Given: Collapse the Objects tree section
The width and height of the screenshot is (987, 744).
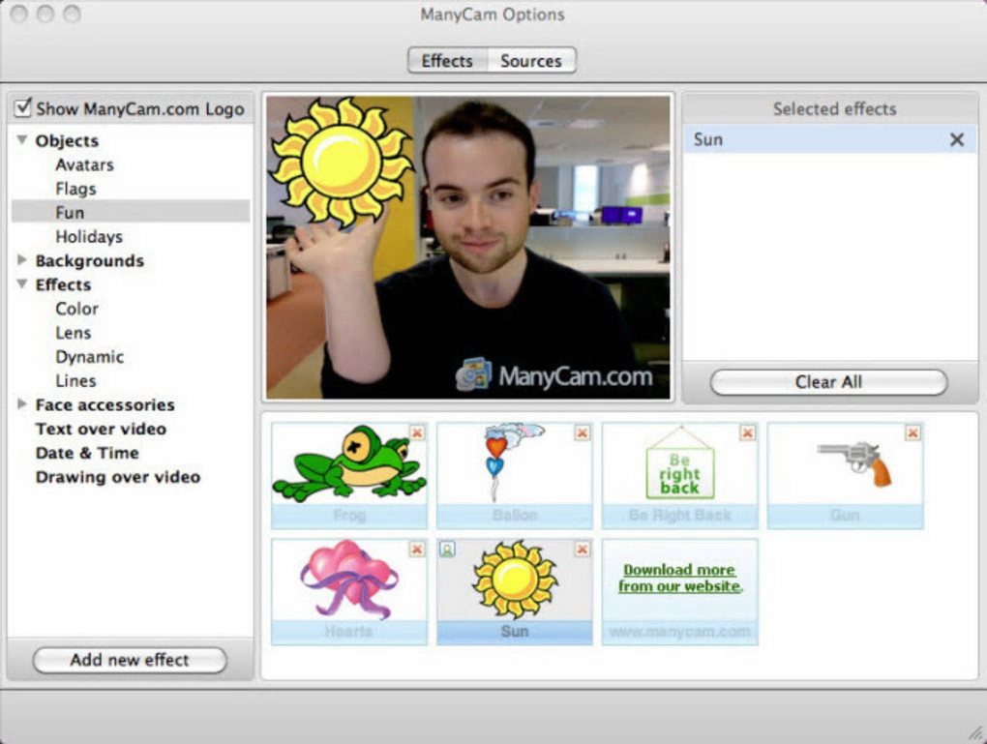Looking at the screenshot, I should tap(22, 139).
